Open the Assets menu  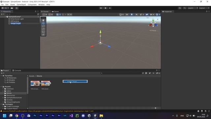pos(13,5)
